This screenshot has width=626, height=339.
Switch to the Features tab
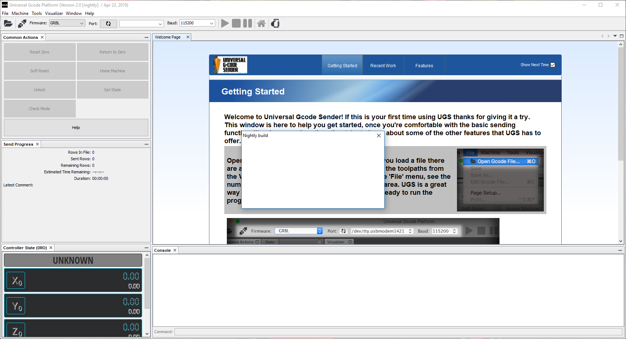coord(424,65)
